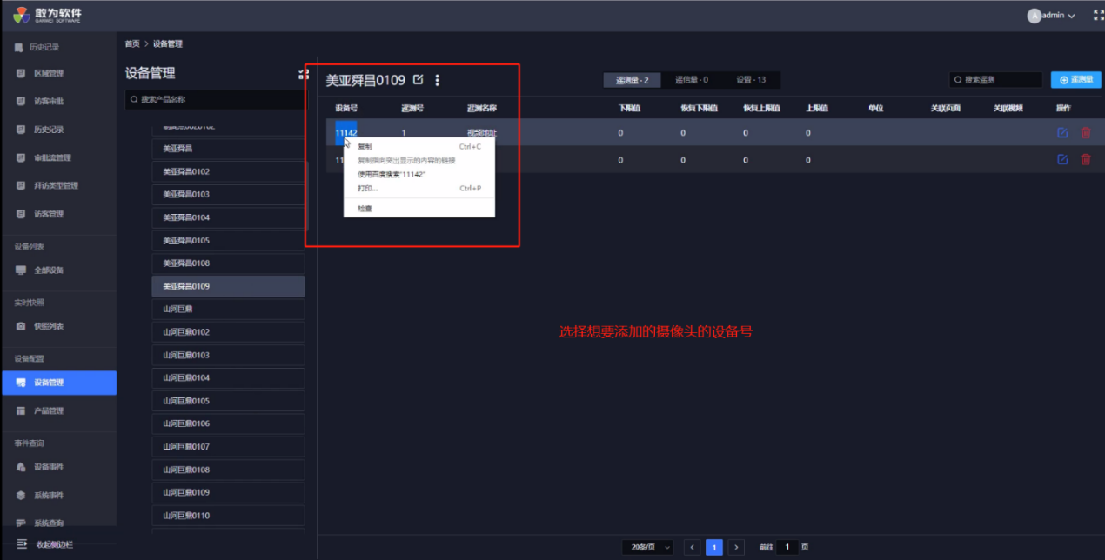This screenshot has width=1105, height=560.
Task: Switch to the 设置·13 tab
Action: click(751, 80)
